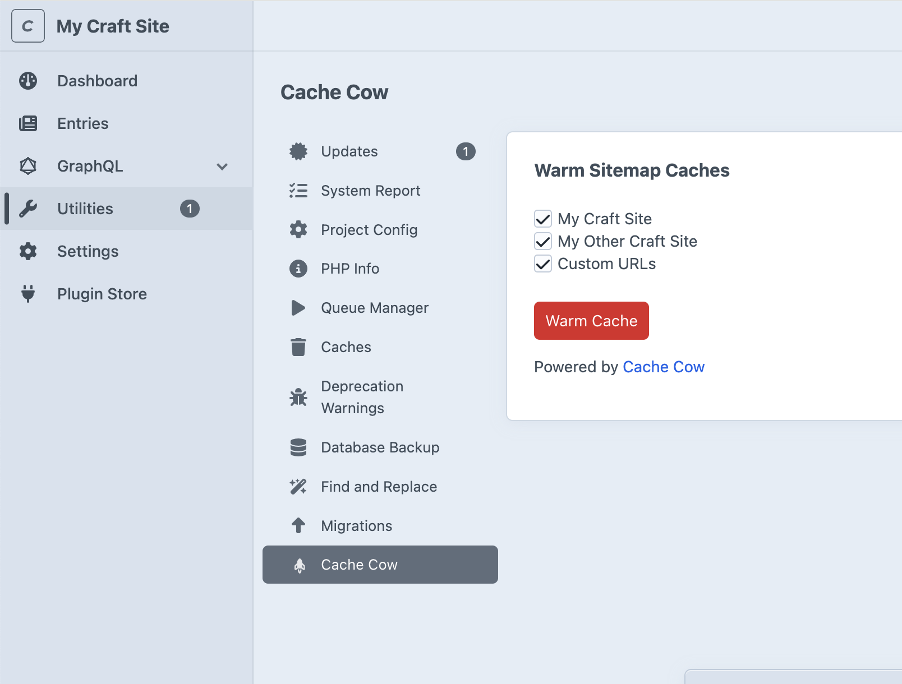Follow the Cache Cow link
This screenshot has width=902, height=684.
pyautogui.click(x=663, y=367)
